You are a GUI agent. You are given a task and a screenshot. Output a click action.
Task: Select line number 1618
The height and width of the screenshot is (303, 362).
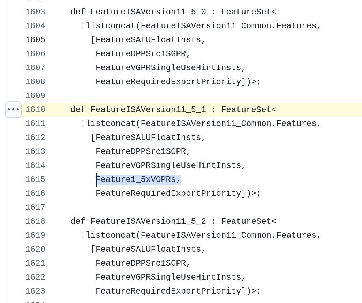[x=35, y=221]
